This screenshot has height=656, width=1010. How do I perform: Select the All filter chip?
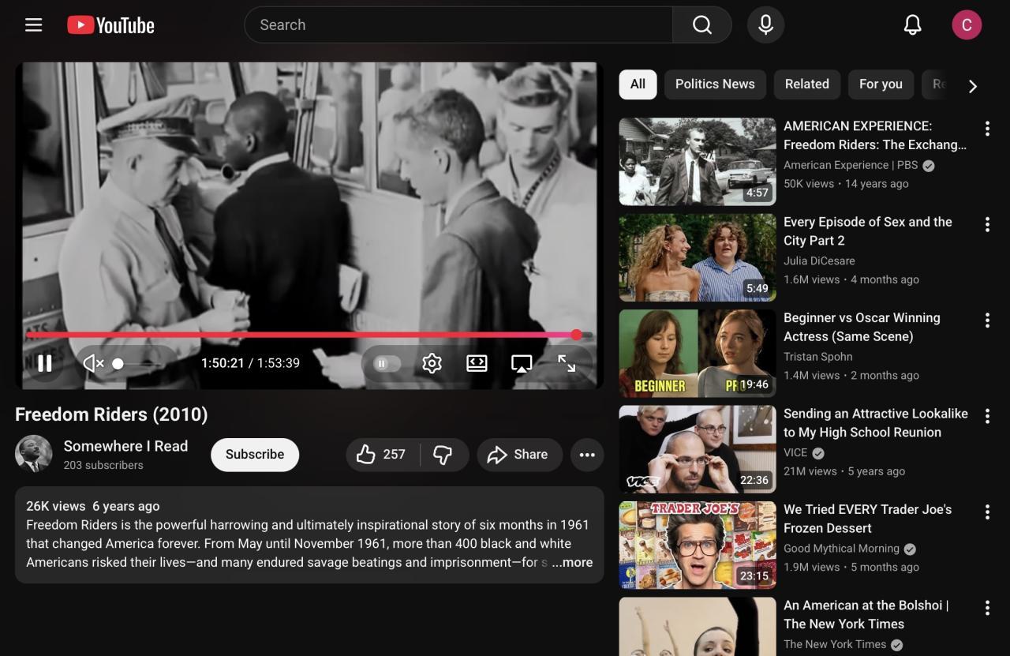tap(638, 84)
